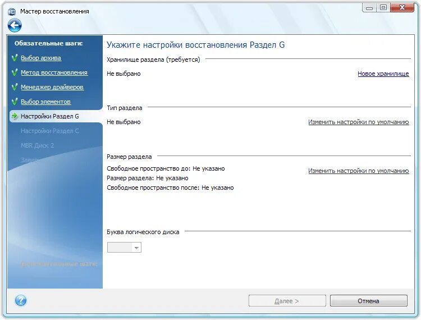Close the Мастер восстановления window

pos(402,7)
